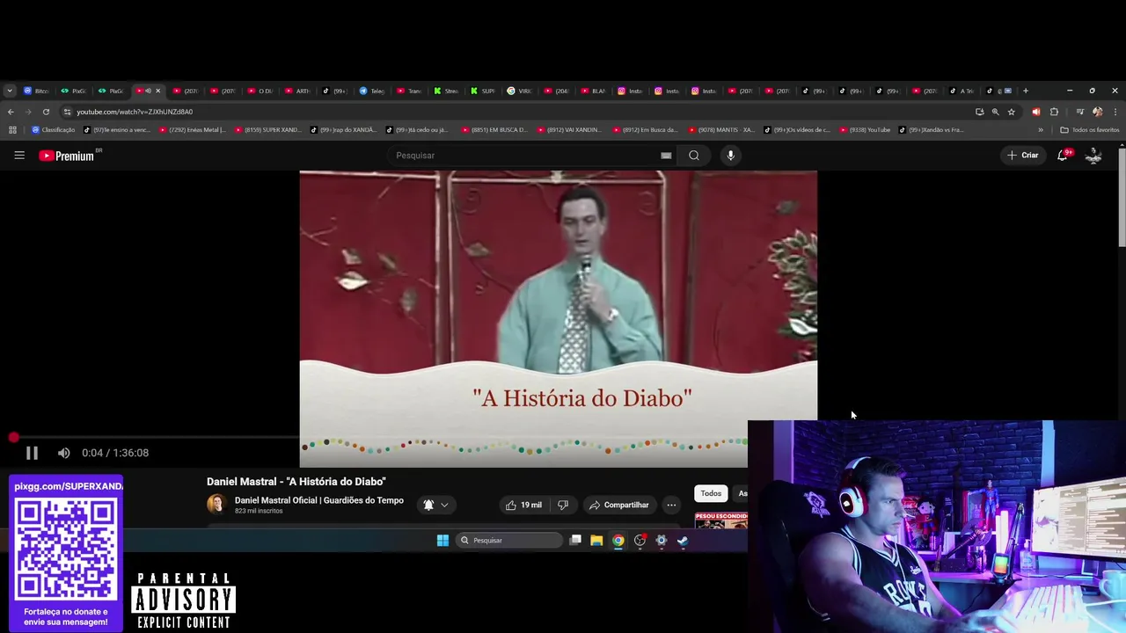Viewport: 1126px width, 633px height.
Task: Open the three-dot more actions menu
Action: click(x=671, y=505)
